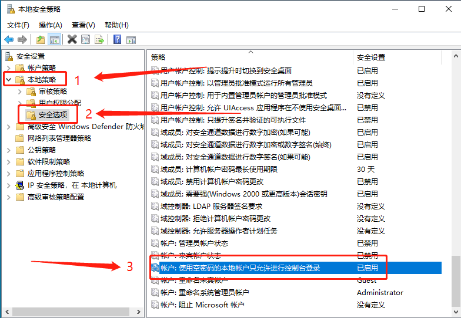Screen dimensions: 461x318
Task: Select 用户权限分配 in the tree
Action: pyautogui.click(x=60, y=103)
